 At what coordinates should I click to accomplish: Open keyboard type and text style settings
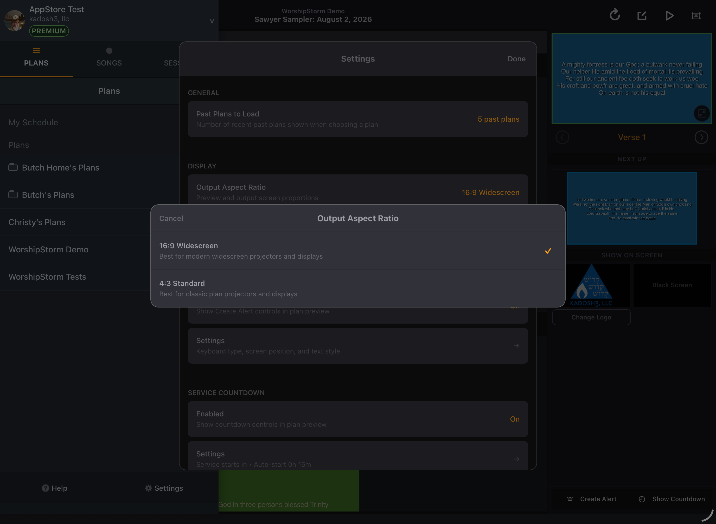(x=358, y=346)
